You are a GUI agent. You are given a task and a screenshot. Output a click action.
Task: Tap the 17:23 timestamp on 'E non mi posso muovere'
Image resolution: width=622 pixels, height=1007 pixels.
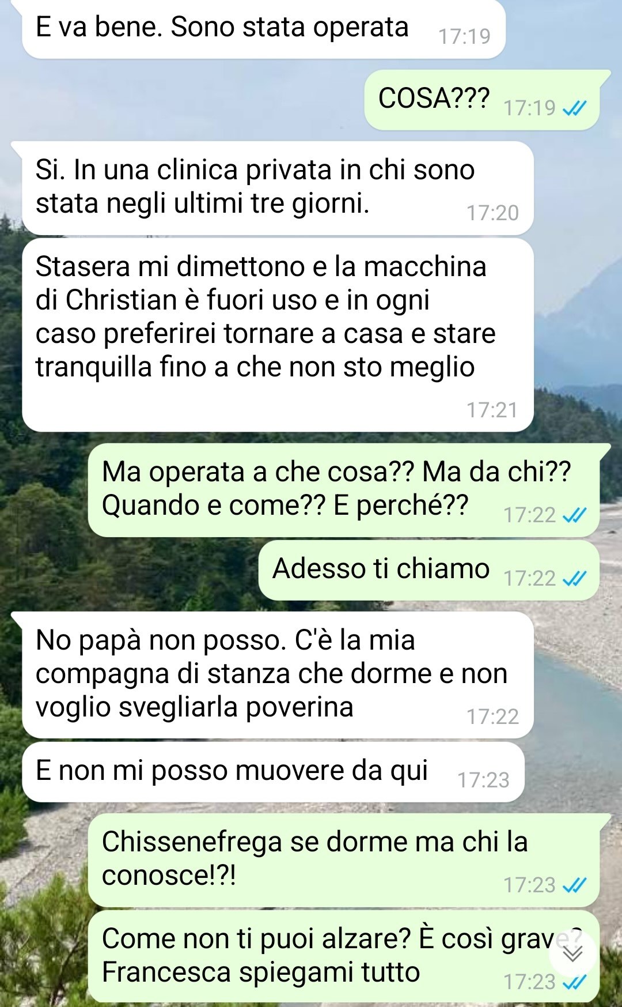tap(483, 780)
